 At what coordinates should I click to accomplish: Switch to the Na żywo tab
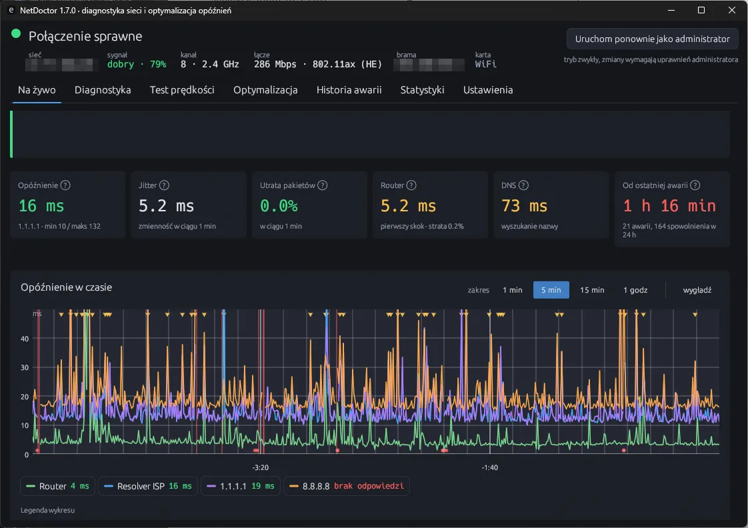pos(37,90)
